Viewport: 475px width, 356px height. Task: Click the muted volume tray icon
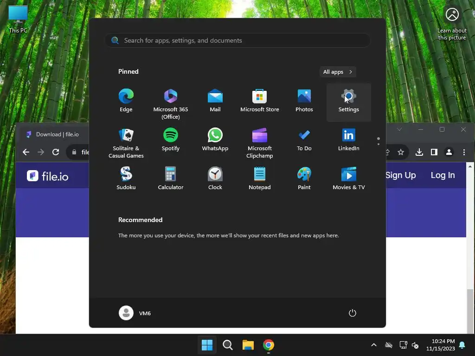(x=415, y=345)
